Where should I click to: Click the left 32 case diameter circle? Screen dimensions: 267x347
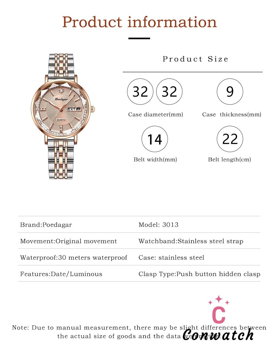(x=140, y=92)
